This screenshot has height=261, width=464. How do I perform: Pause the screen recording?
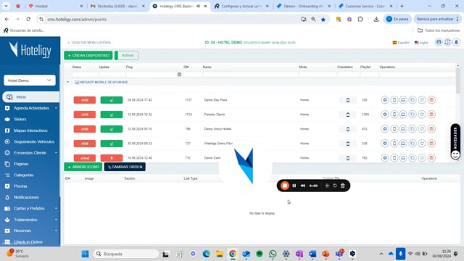pyautogui.click(x=294, y=186)
